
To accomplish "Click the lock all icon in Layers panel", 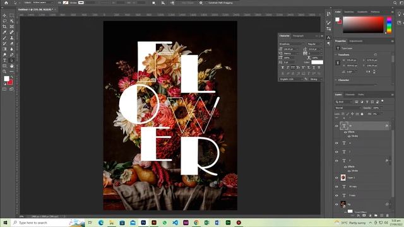I will (362, 113).
